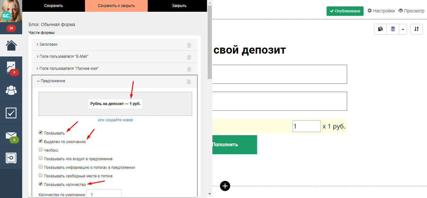Open the mail envelope icon in sidebar
This screenshot has height=198, width=427.
pyautogui.click(x=11, y=136)
